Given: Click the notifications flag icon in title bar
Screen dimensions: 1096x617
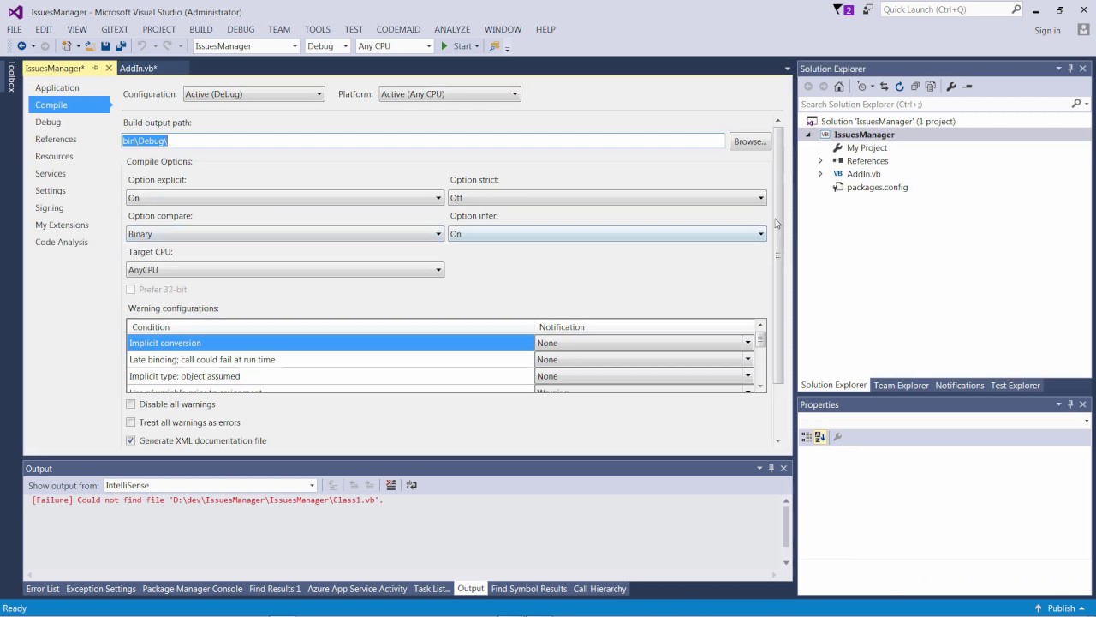Looking at the screenshot, I should (843, 10).
